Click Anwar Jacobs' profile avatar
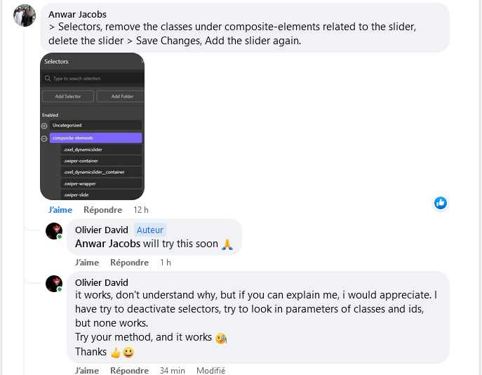This screenshot has height=375, width=482. [25, 15]
